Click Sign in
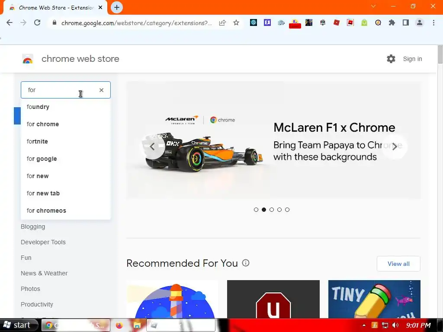Viewport: 443px width, 332px height. [412, 59]
